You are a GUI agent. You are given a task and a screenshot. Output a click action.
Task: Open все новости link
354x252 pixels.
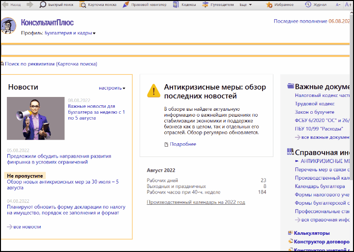[27, 227]
